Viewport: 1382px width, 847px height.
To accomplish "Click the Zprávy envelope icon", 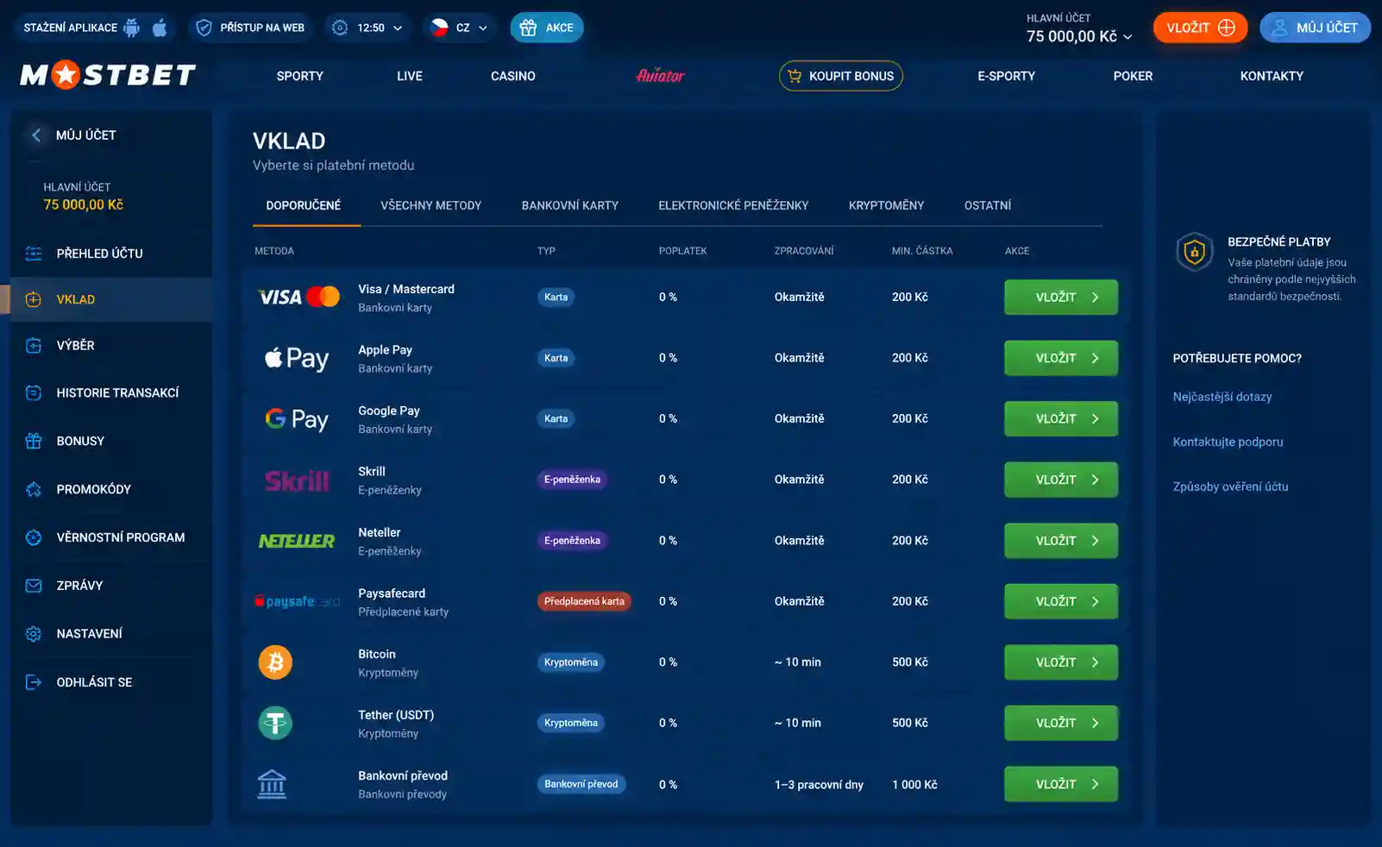I will (34, 587).
